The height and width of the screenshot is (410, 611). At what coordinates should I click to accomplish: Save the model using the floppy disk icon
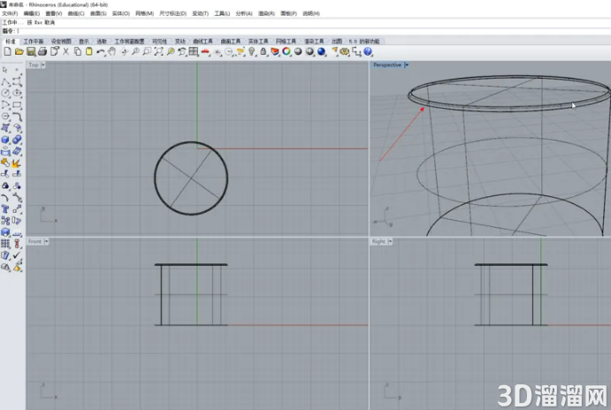[31, 51]
